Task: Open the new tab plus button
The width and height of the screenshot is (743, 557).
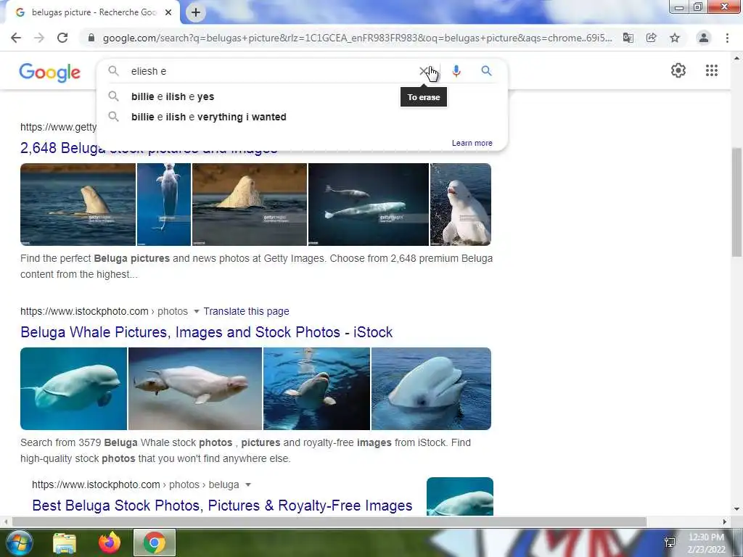Action: pos(196,12)
